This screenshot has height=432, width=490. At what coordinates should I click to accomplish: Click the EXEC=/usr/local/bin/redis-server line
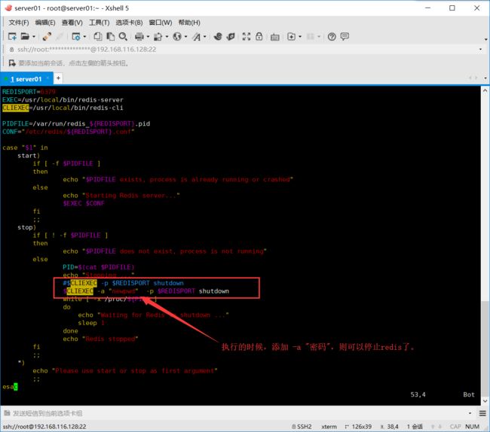point(63,100)
